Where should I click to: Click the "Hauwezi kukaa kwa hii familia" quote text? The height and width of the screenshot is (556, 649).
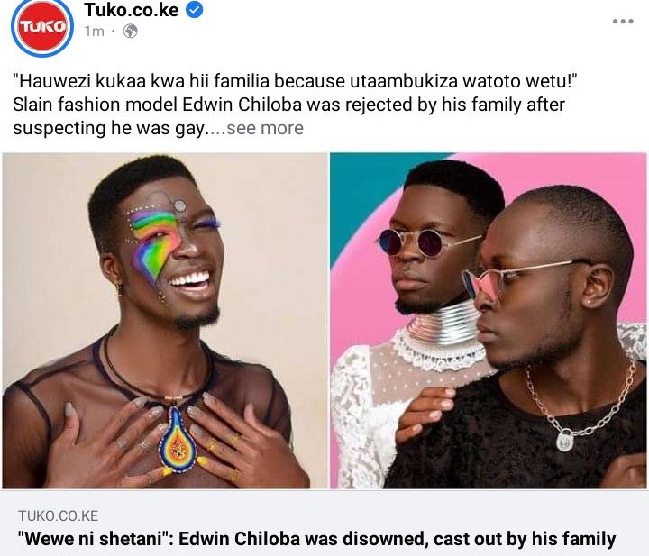[x=295, y=81]
